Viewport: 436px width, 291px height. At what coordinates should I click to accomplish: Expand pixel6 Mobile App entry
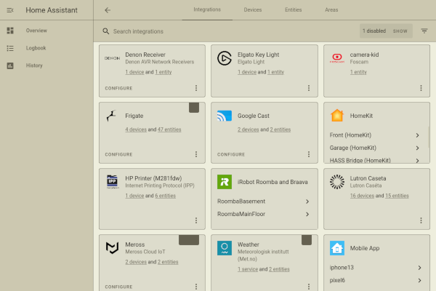376,280
